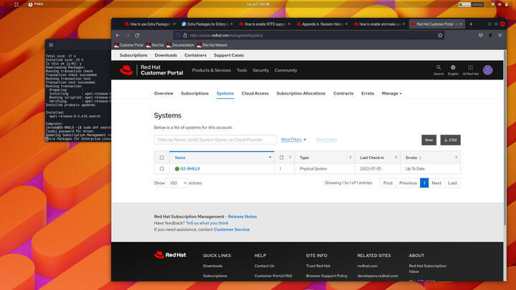Open the GNOME Activities overview icon
516x290 pixels.
click(16, 4)
